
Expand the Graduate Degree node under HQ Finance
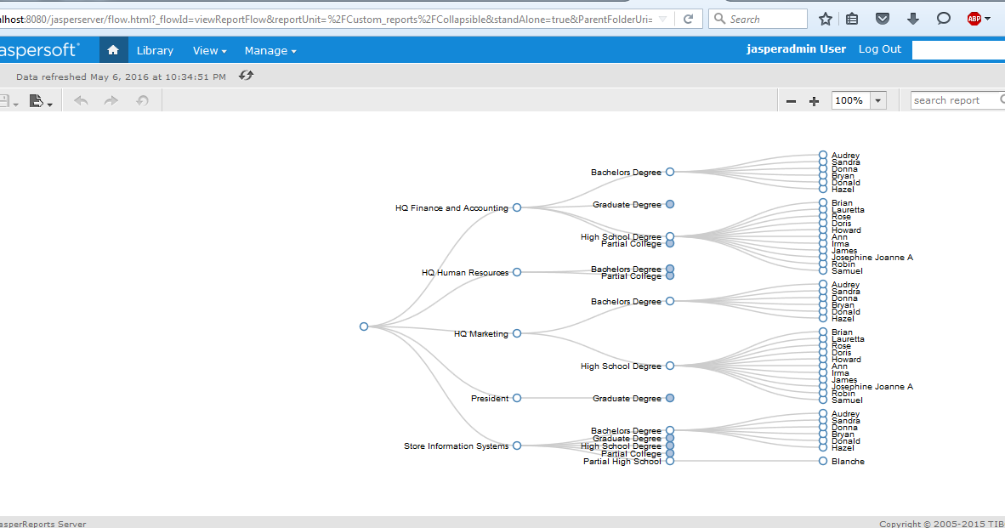click(x=669, y=204)
